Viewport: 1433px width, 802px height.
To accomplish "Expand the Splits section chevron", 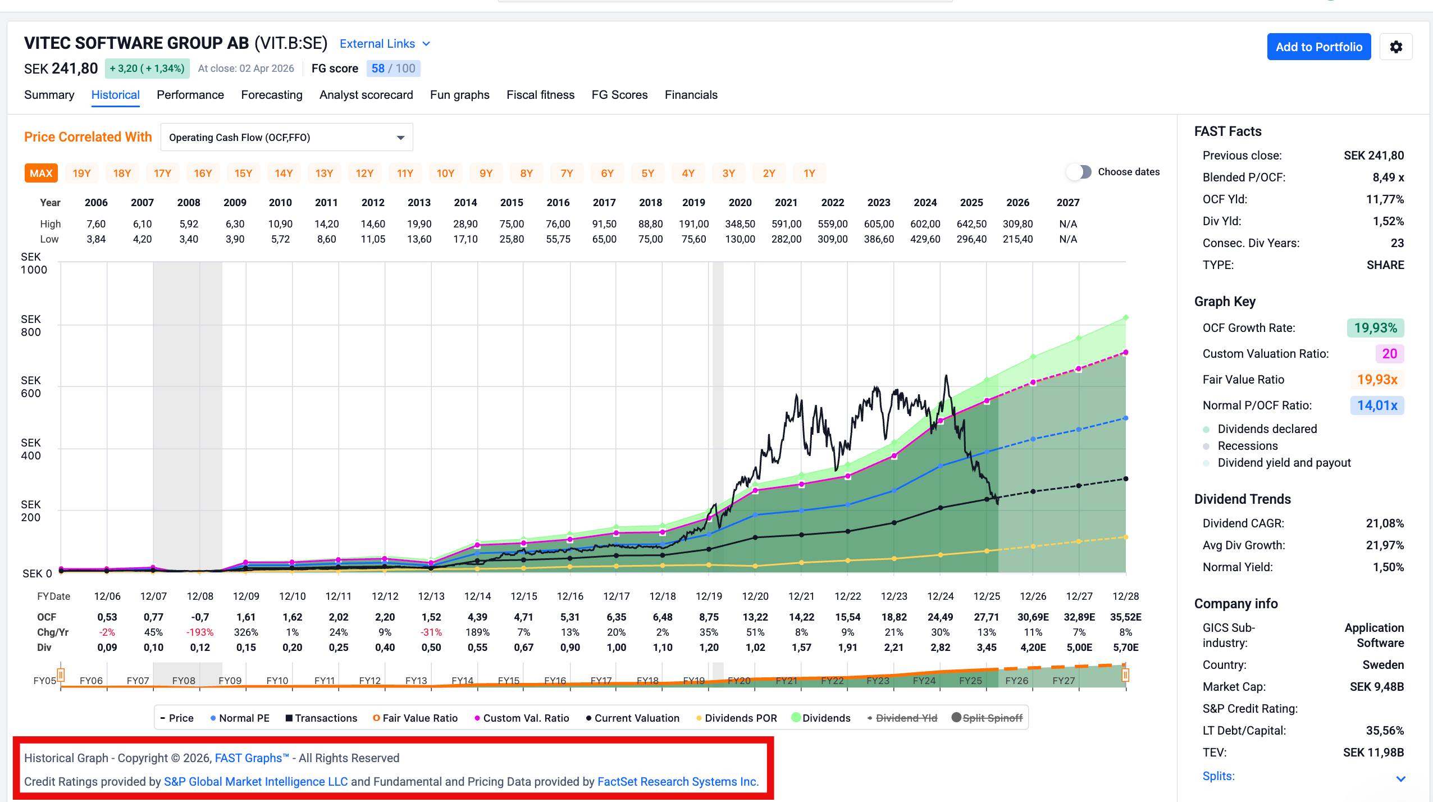I will click(1400, 778).
